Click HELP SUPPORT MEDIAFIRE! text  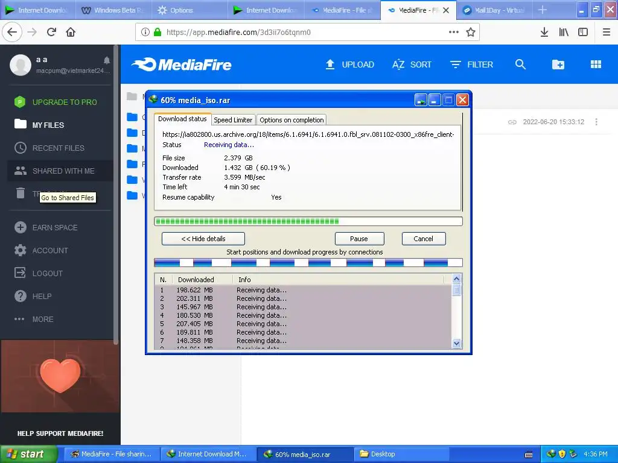tap(60, 433)
